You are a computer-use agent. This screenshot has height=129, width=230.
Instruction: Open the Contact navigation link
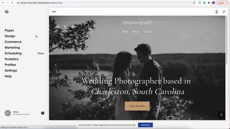point(148,32)
